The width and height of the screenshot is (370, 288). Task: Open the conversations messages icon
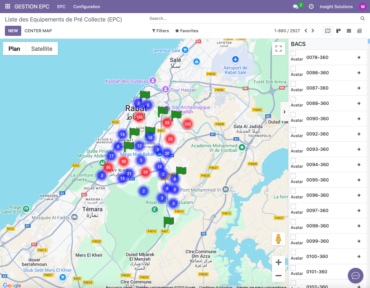click(x=296, y=7)
